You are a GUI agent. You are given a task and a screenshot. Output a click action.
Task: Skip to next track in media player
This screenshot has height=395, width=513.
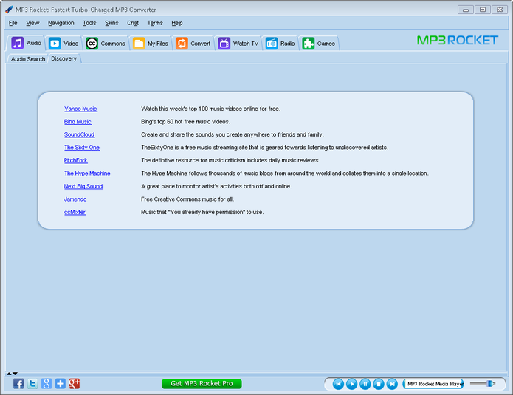pyautogui.click(x=392, y=384)
